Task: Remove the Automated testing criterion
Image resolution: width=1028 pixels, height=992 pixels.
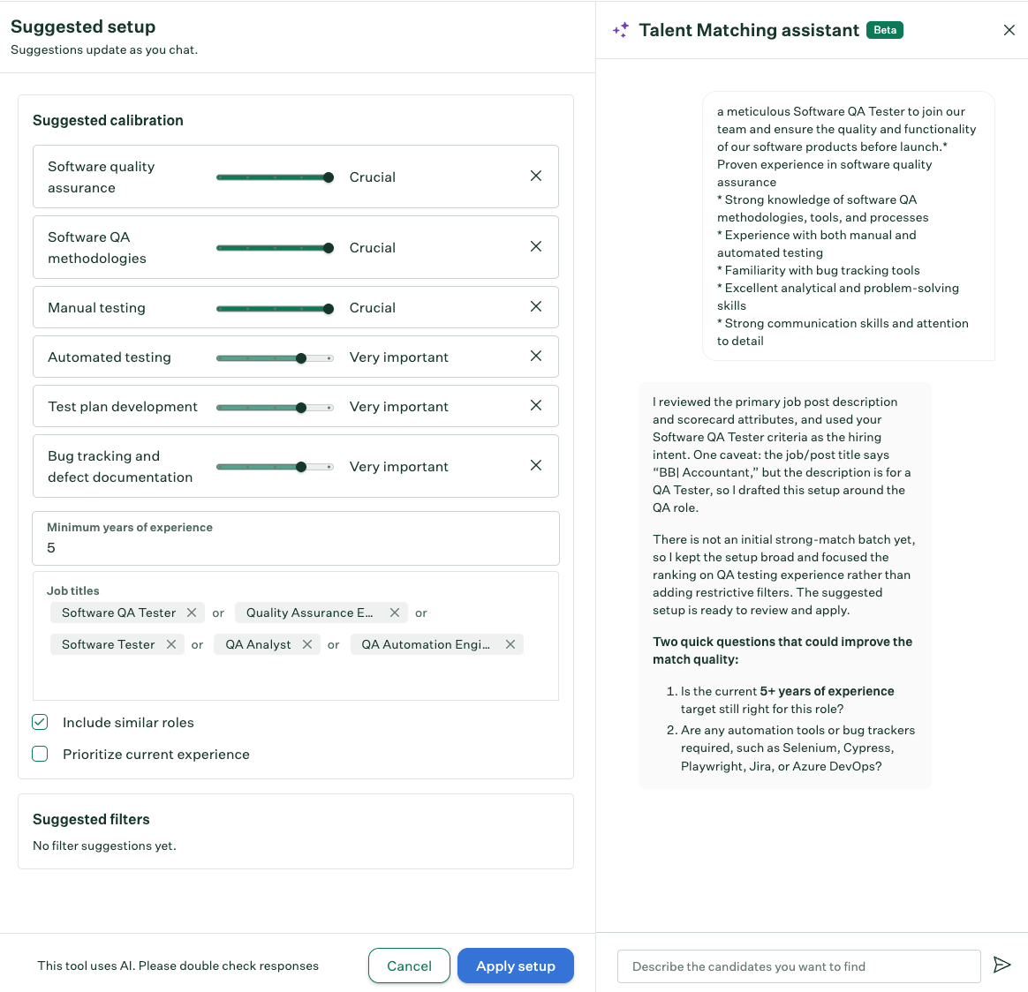Action: tap(535, 356)
